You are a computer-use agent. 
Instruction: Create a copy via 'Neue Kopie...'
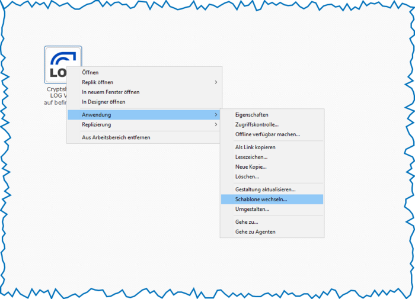pos(251,167)
